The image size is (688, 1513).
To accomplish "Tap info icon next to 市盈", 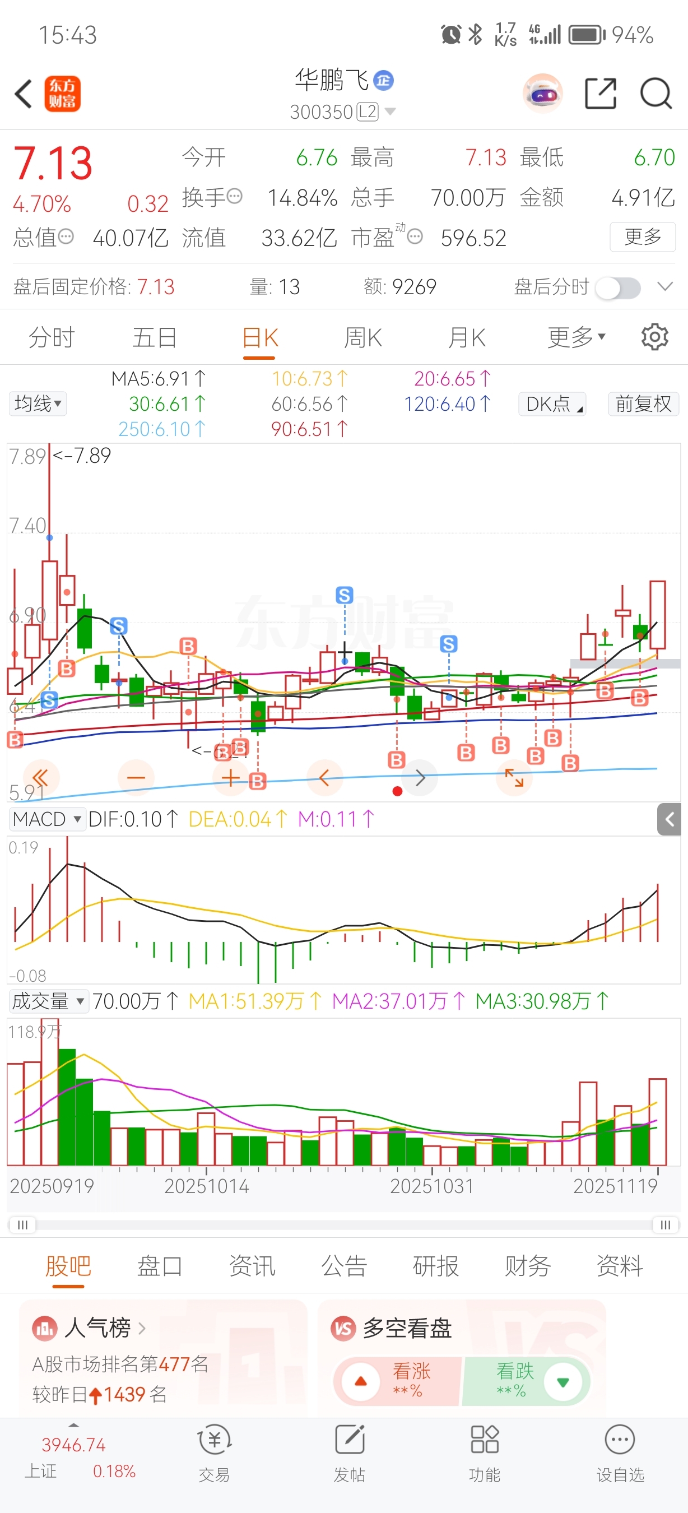I will click(415, 236).
